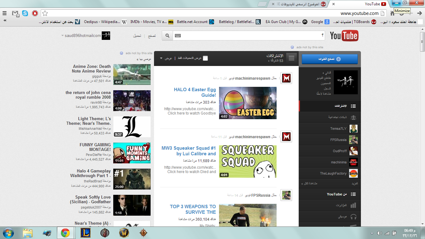The width and height of the screenshot is (425, 239).
Task: Close the YouTube tab
Action: point(334,4)
